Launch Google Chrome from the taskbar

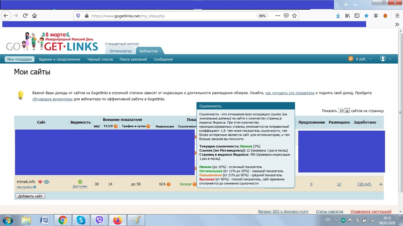63,220
